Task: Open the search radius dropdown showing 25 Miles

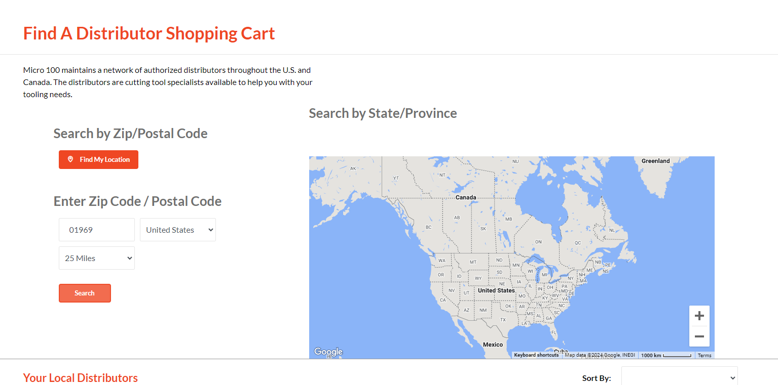Action: pos(96,258)
